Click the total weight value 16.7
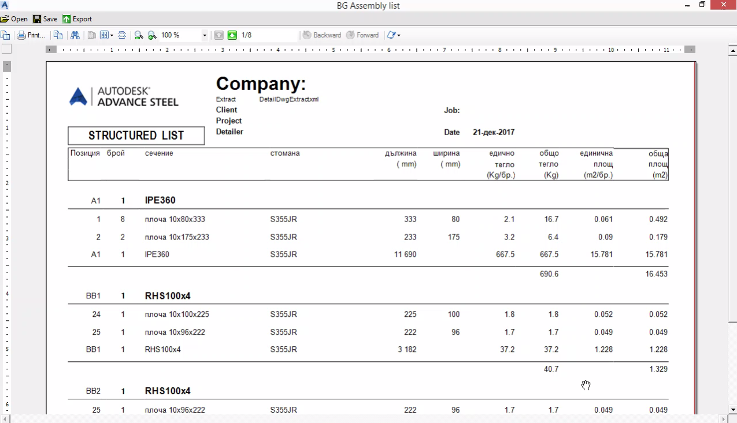 tap(551, 219)
